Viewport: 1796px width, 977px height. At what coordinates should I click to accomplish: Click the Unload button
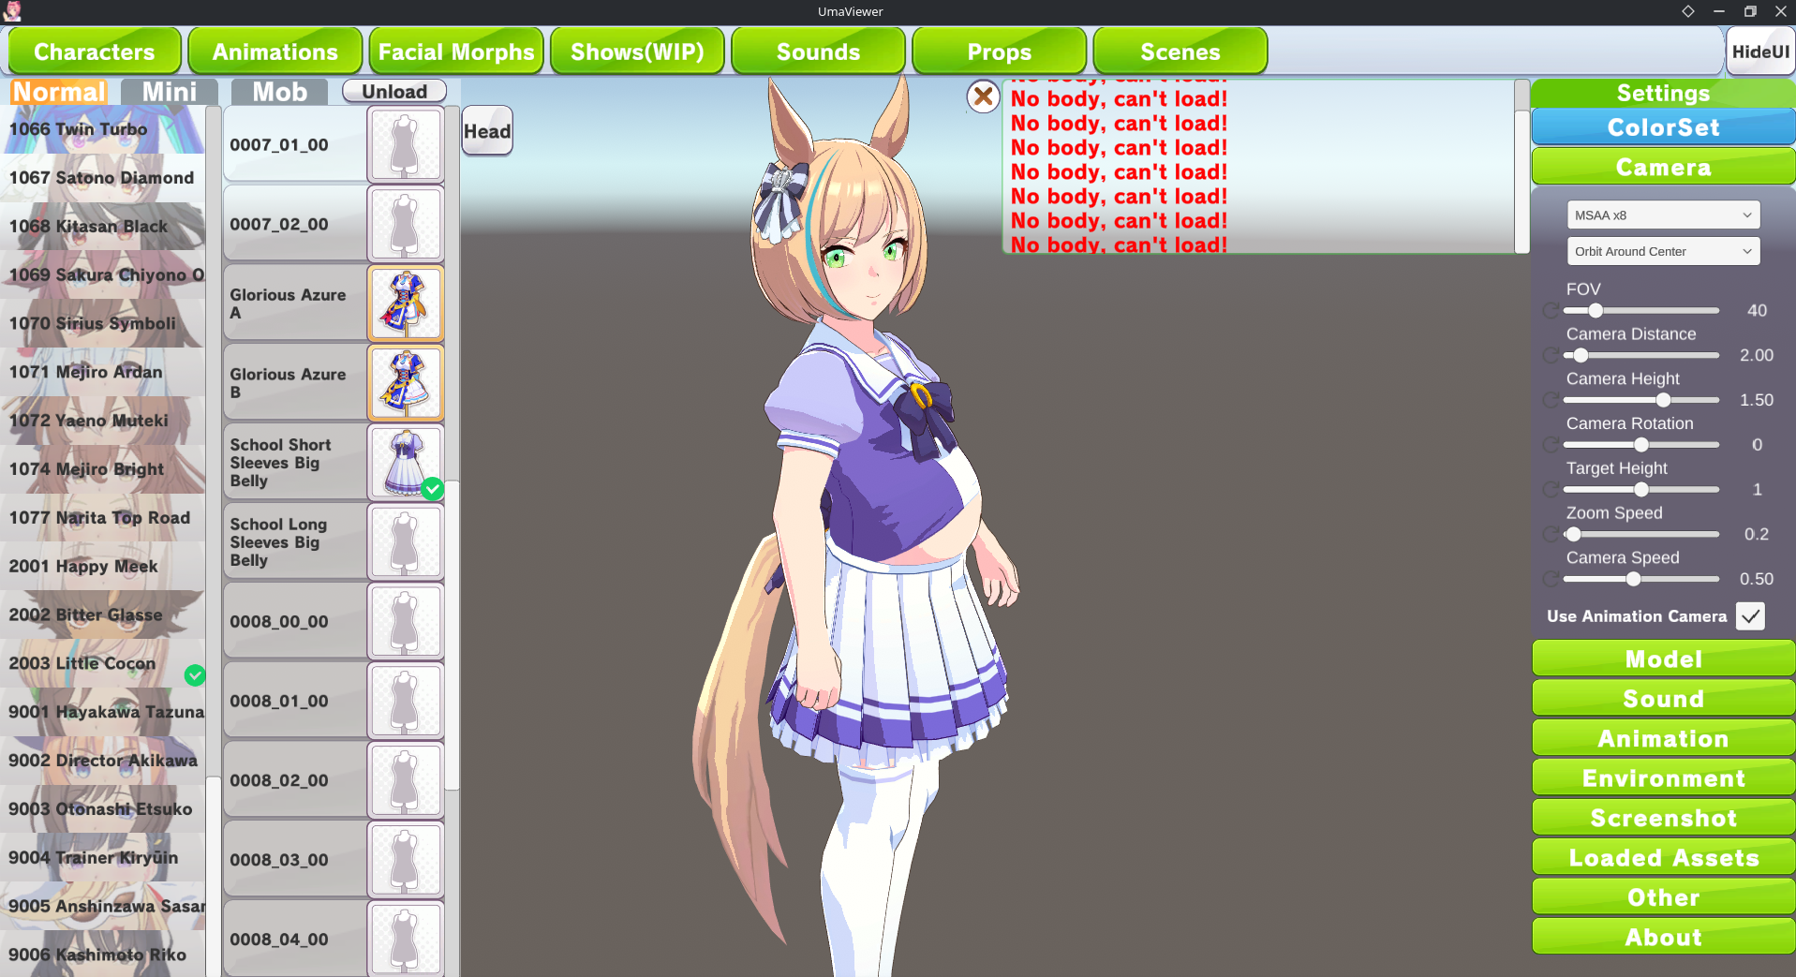point(394,92)
